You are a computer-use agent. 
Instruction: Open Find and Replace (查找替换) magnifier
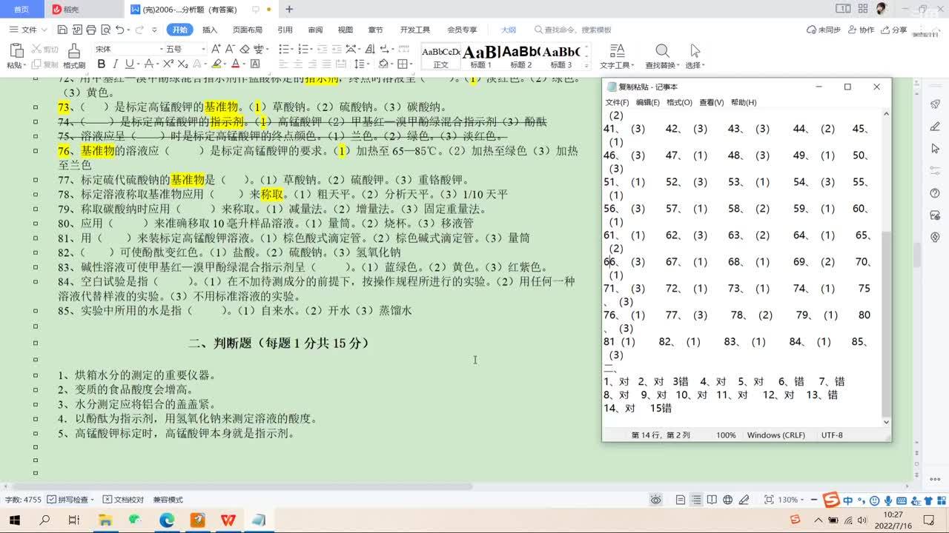click(661, 56)
